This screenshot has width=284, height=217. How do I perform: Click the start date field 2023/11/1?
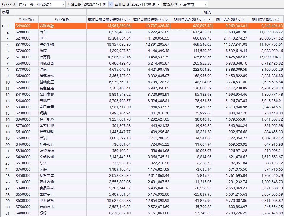[95, 4]
